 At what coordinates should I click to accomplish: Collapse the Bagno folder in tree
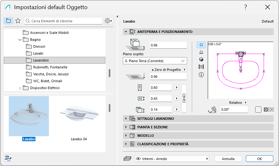coord(20,40)
